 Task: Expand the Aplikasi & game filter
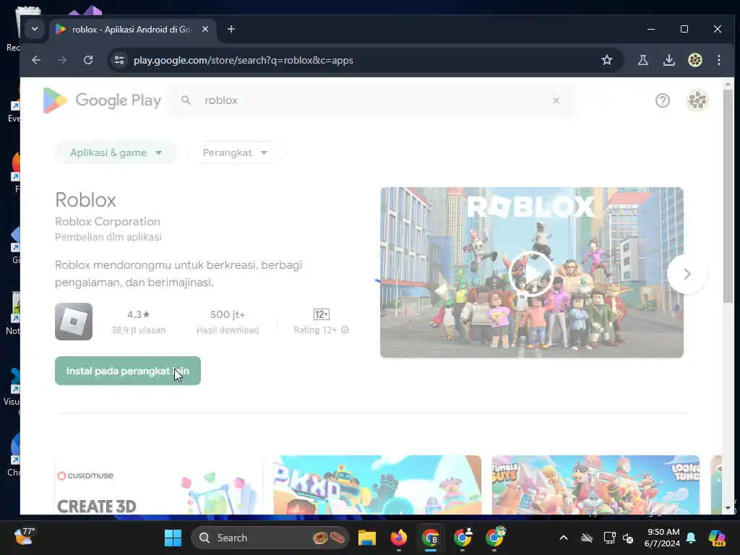[x=116, y=152]
